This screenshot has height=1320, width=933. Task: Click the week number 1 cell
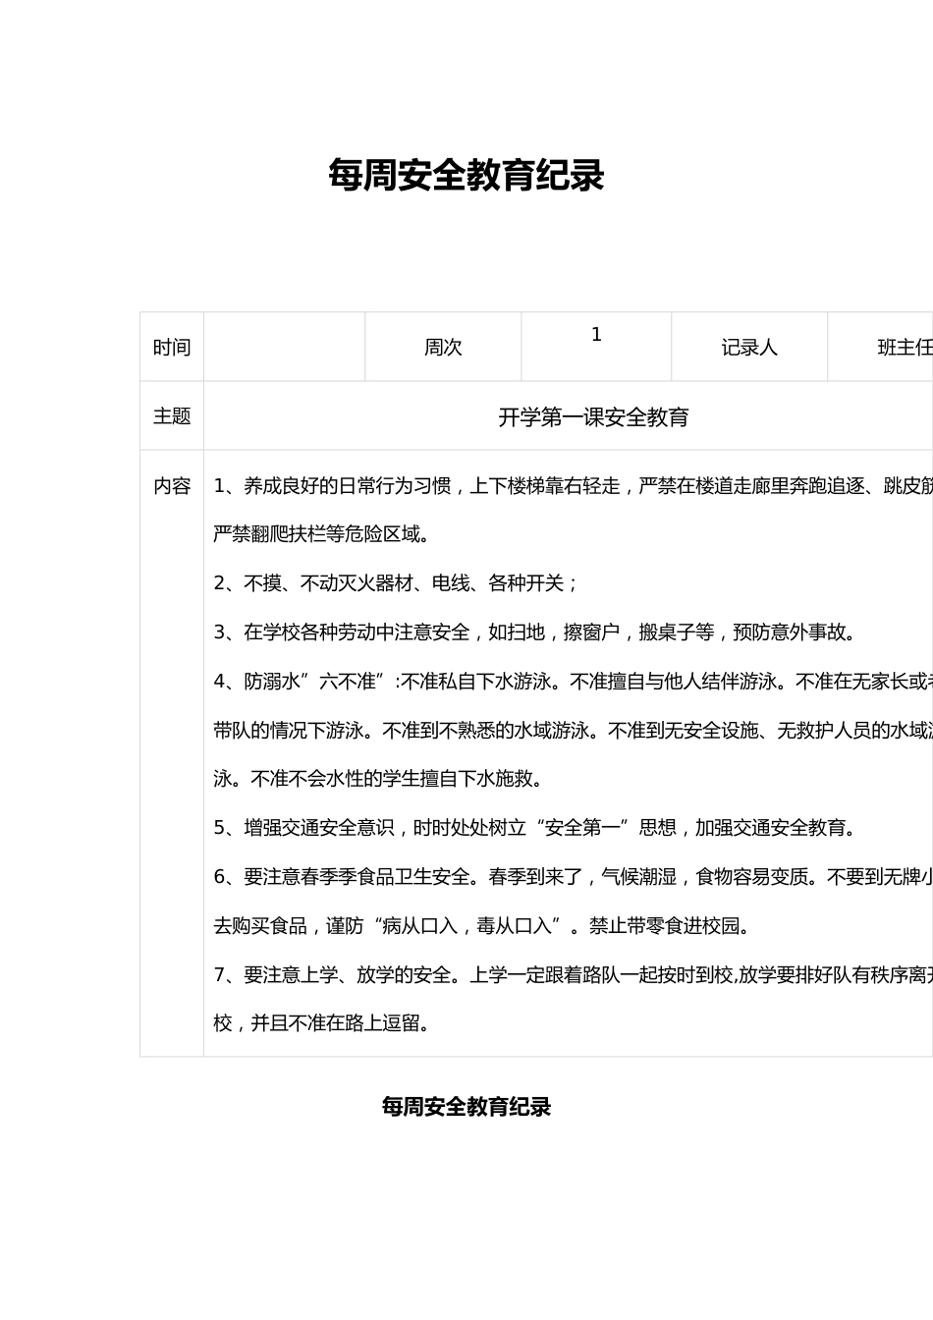click(x=596, y=347)
